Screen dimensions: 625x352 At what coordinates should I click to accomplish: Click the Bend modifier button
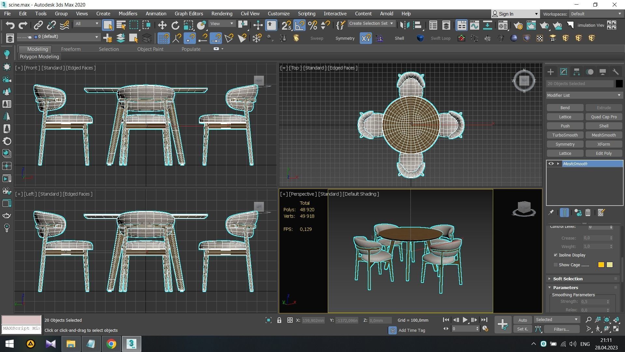565,108
